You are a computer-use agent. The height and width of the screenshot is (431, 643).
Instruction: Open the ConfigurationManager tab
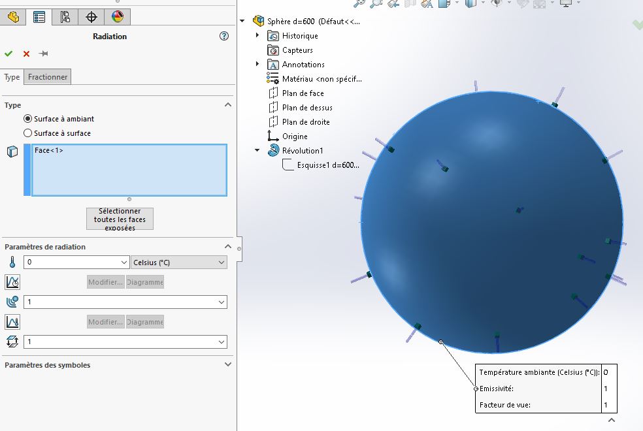pos(65,17)
